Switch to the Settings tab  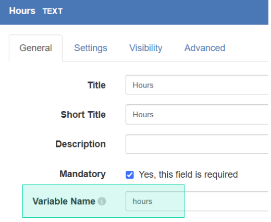click(91, 48)
